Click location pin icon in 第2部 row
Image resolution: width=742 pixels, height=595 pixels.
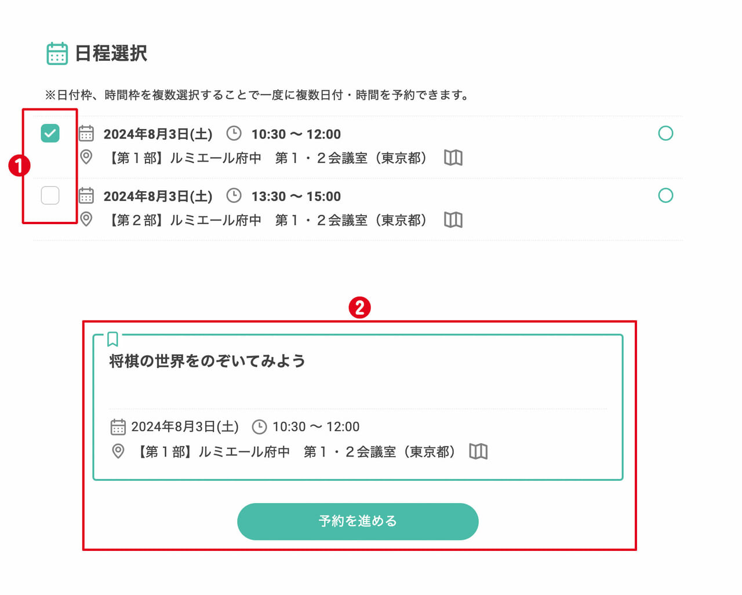click(86, 219)
